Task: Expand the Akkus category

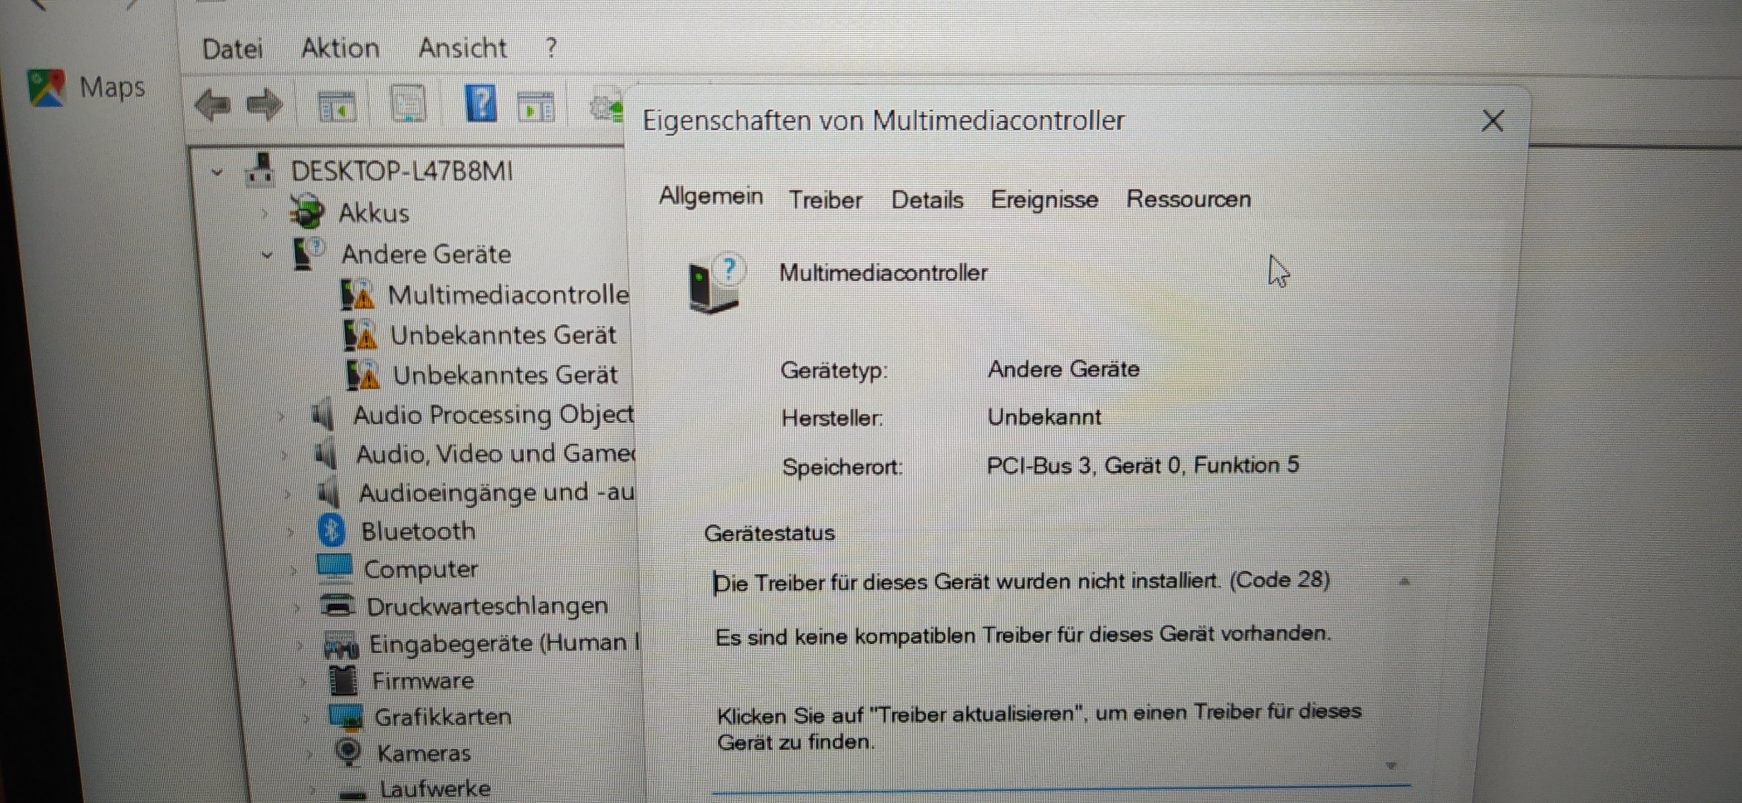Action: pyautogui.click(x=264, y=214)
